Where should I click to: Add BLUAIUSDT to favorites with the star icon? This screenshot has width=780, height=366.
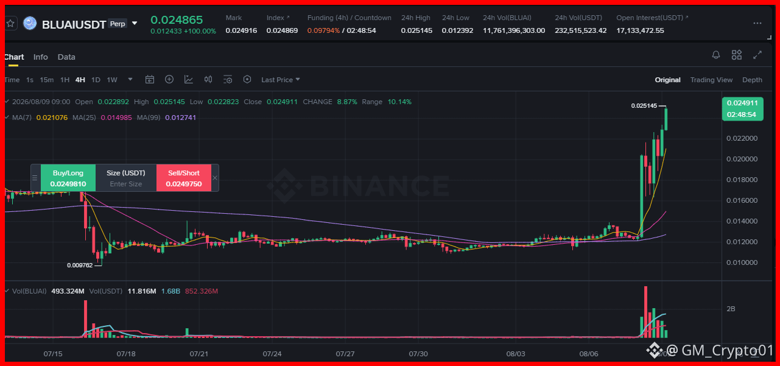tap(10, 24)
